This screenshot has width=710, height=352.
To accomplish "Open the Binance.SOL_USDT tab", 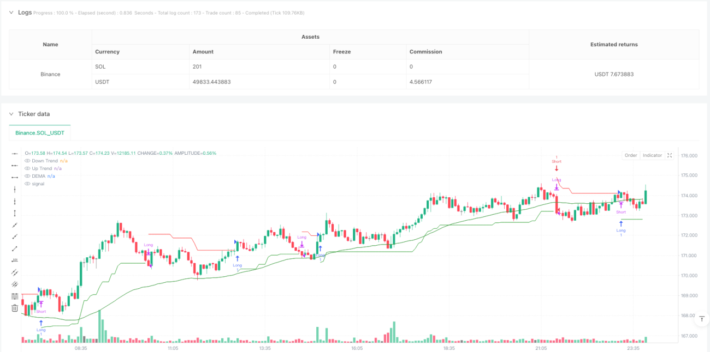I will pyautogui.click(x=40, y=133).
